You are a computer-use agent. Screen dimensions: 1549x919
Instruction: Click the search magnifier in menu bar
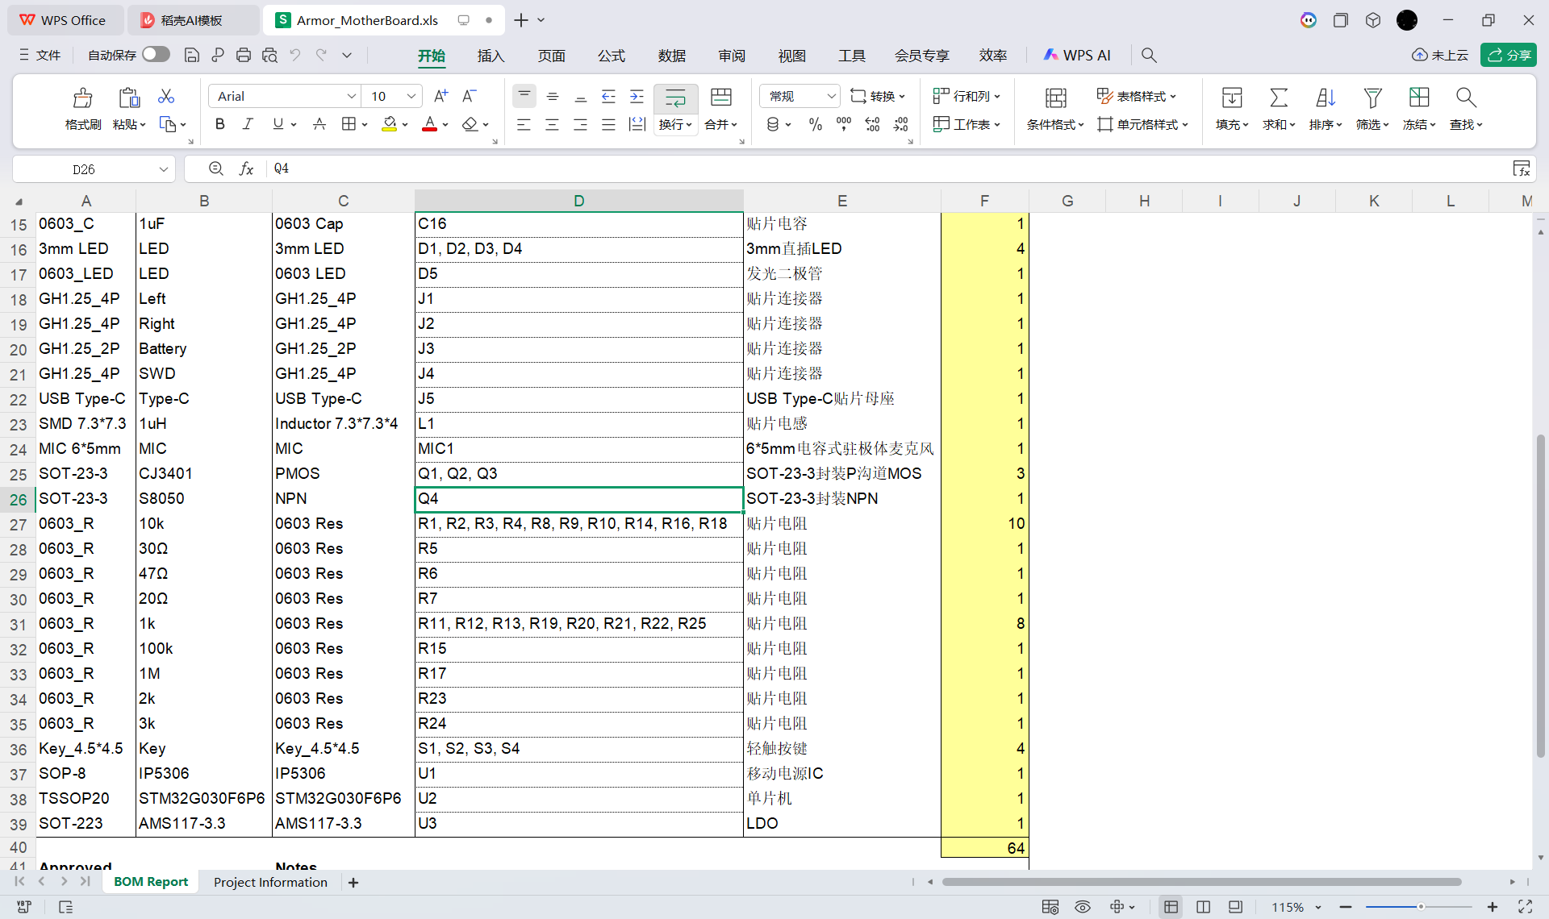coord(1150,55)
